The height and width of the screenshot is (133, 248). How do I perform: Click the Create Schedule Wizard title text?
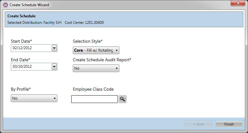29,5
